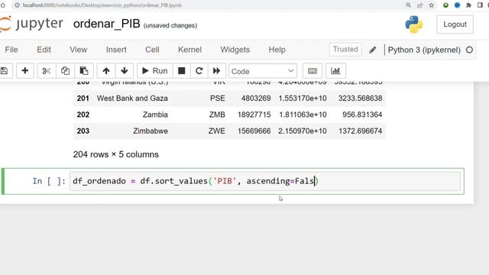489x275 pixels.
Task: Click the Jupyter logo
Action: click(x=31, y=24)
